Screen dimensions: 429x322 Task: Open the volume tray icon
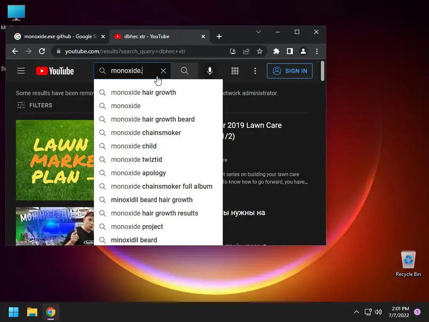pyautogui.click(x=378, y=312)
